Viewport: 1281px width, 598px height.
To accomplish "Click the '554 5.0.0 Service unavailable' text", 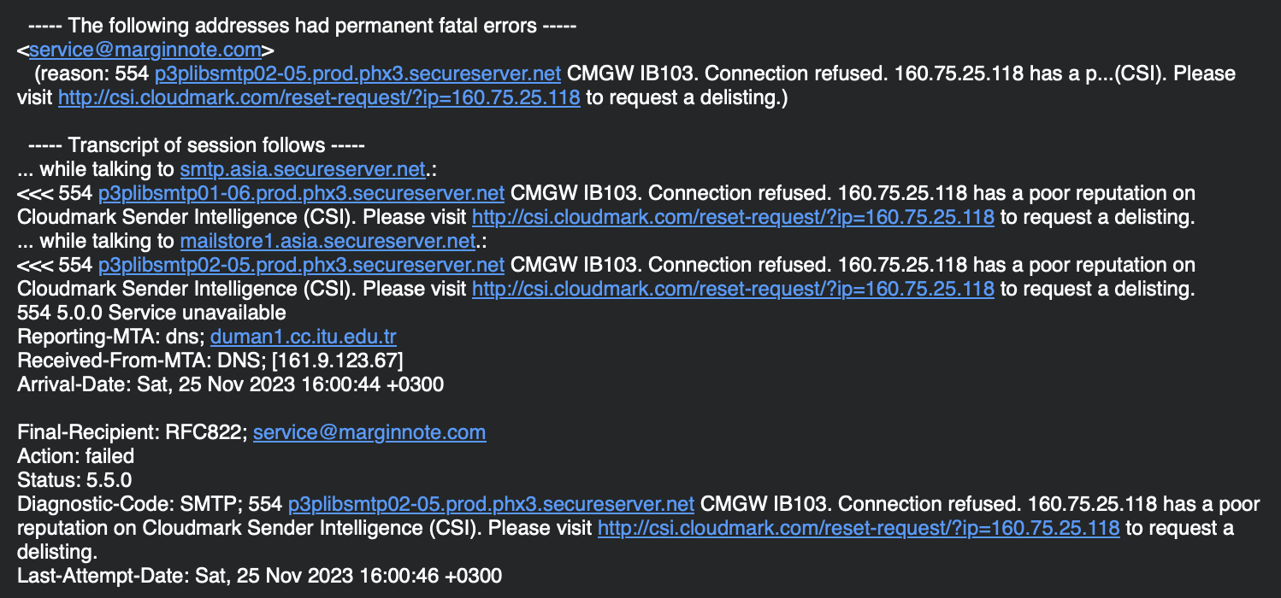I will (151, 313).
